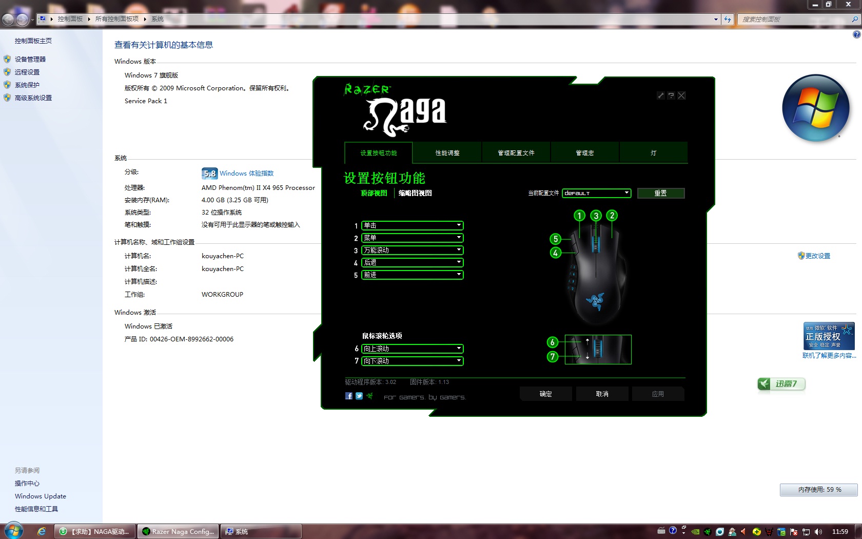The width and height of the screenshot is (862, 539).
Task: Go to 控制面板主页
Action: (x=33, y=41)
